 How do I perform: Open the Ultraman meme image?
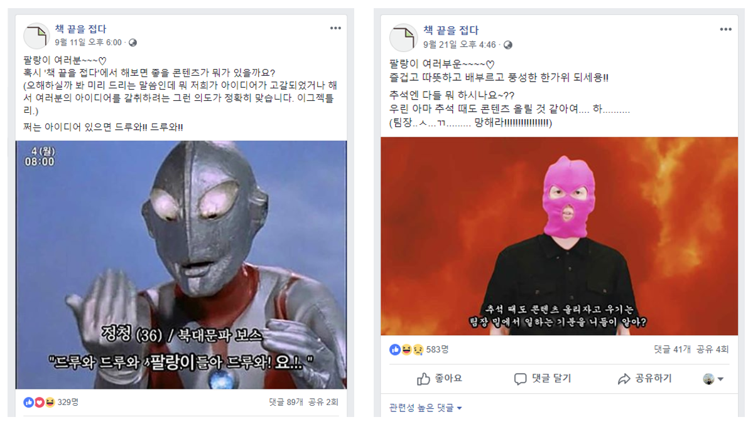pos(181,265)
